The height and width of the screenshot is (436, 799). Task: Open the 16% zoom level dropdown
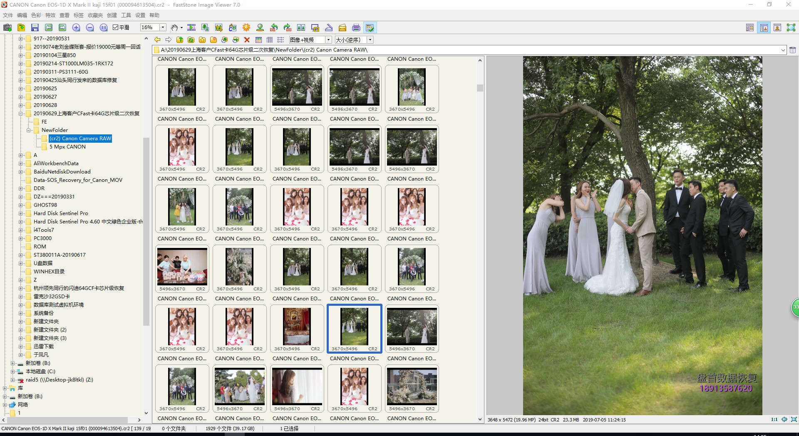tap(163, 27)
